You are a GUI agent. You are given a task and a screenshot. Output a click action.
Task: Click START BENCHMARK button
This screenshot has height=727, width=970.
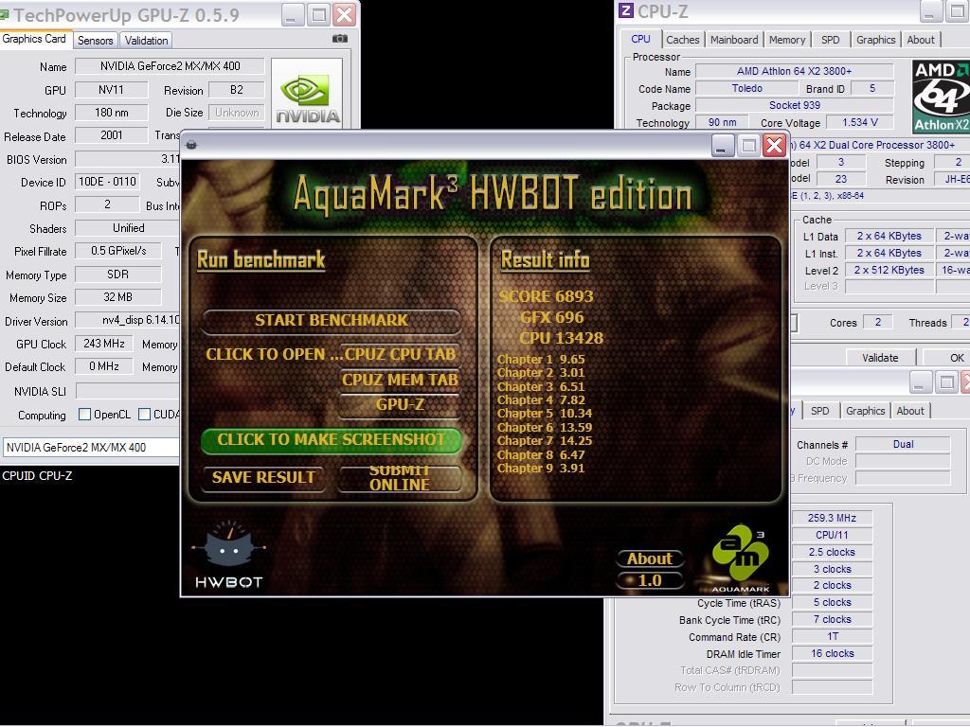coord(332,320)
